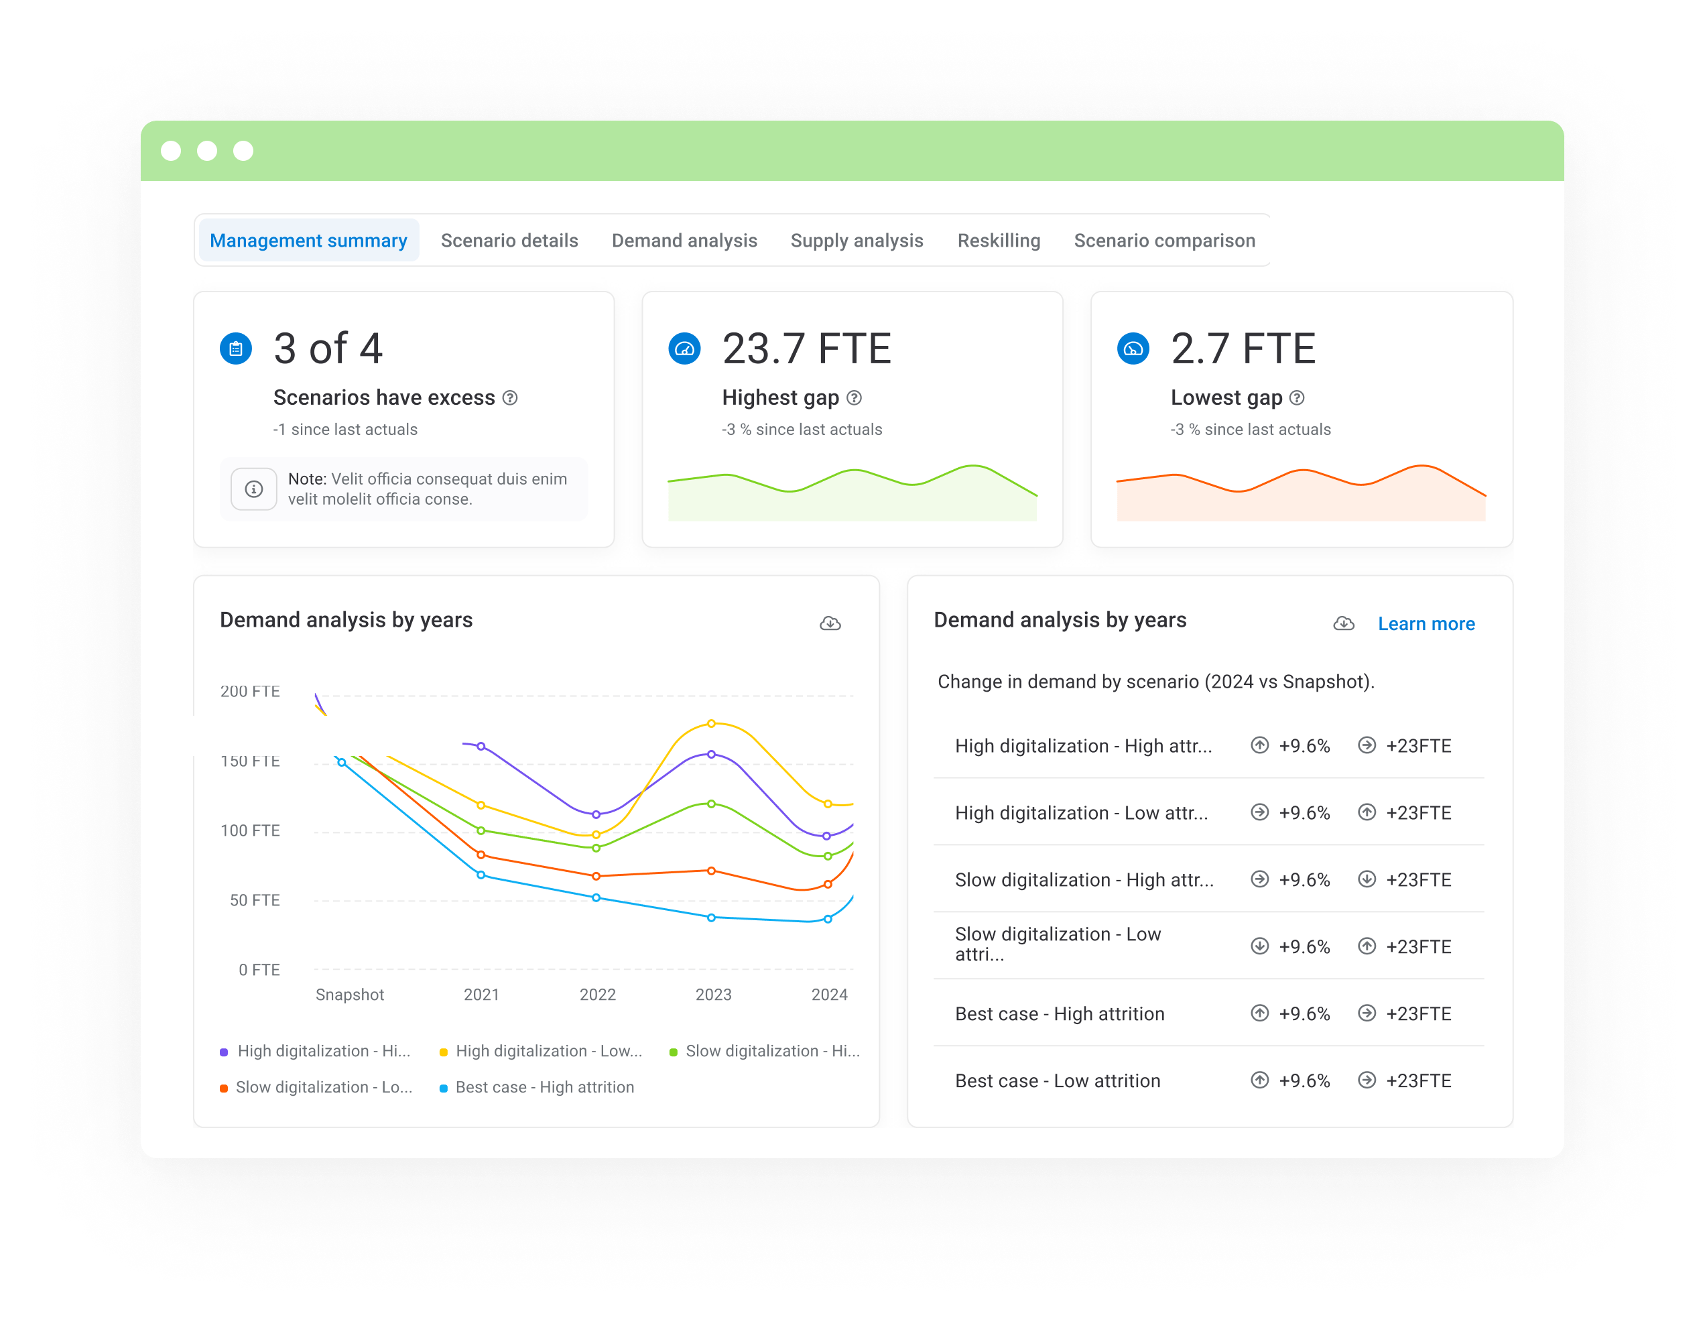Select the High digitalization - Low attr... row label

click(1081, 813)
